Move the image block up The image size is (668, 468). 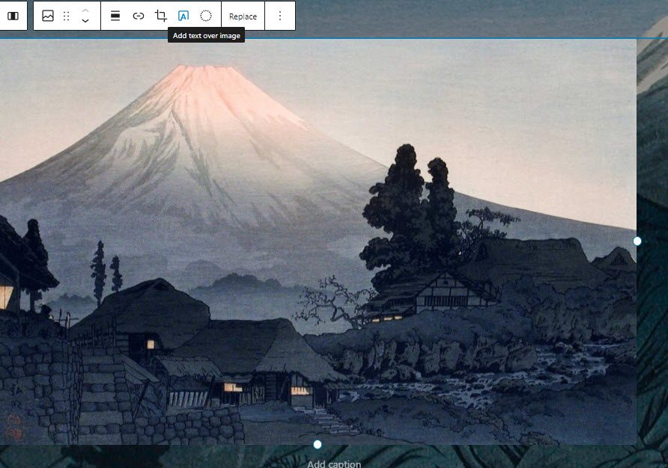pyautogui.click(x=85, y=10)
